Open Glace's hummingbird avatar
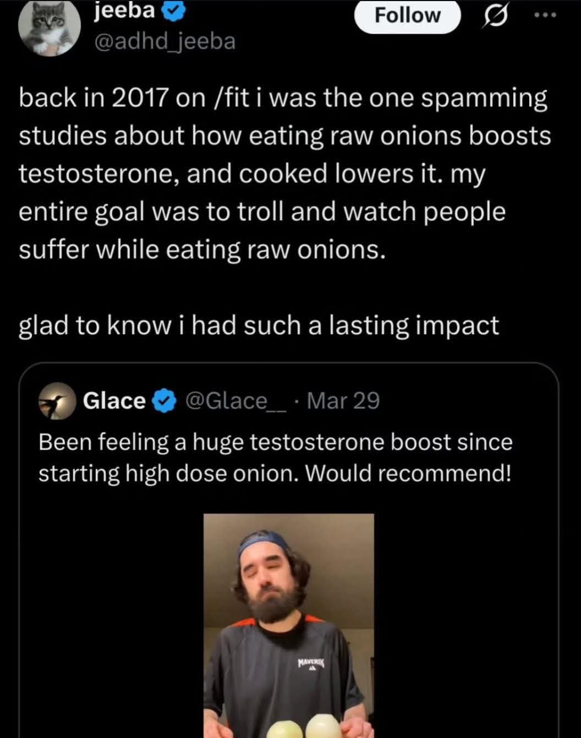 click(57, 401)
